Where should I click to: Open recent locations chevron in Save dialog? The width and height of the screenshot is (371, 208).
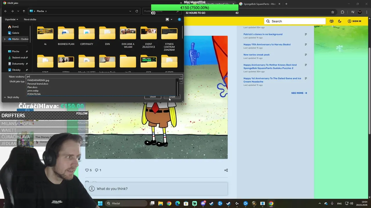pyautogui.click(x=18, y=11)
